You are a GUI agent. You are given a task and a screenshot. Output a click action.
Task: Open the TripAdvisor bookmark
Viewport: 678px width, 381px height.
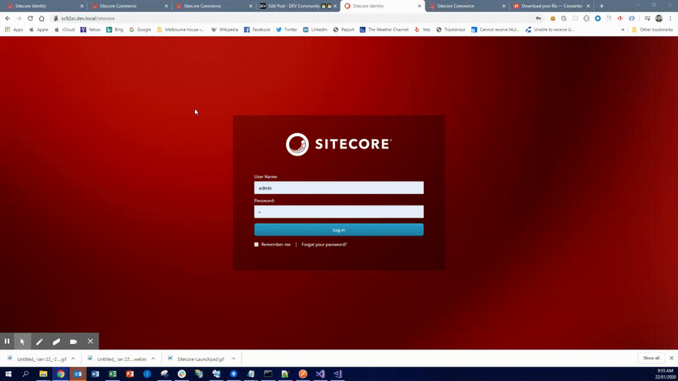[451, 30]
